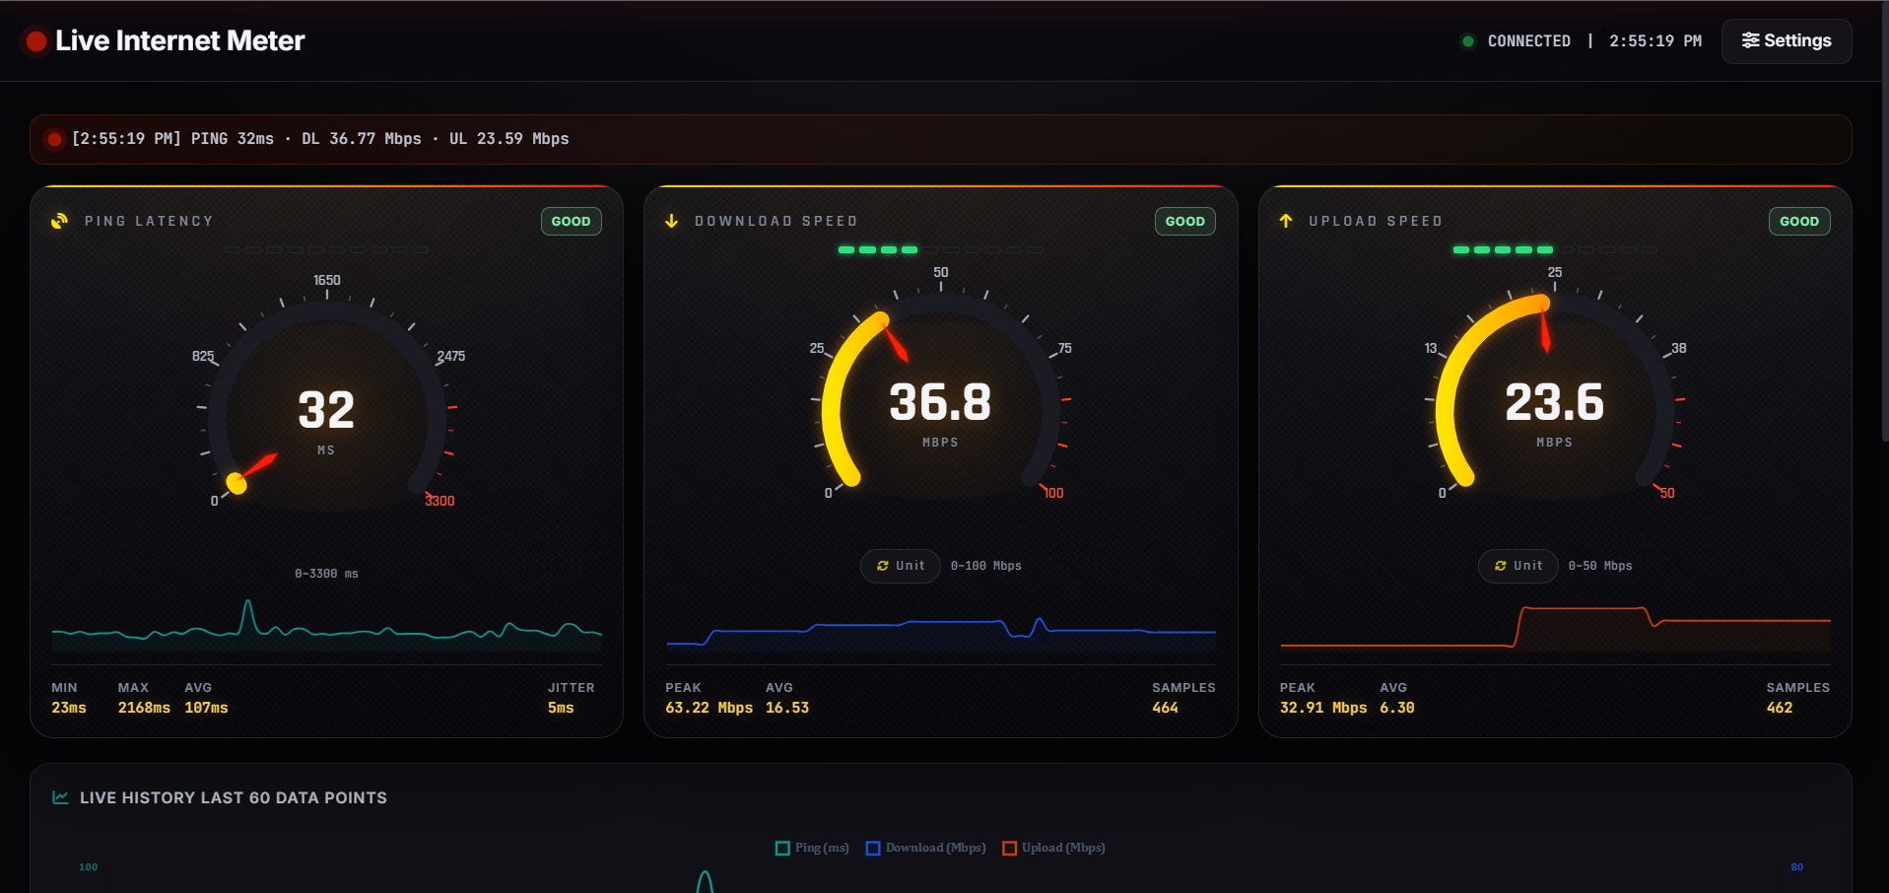Click the live history chart icon
The image size is (1889, 893).
(60, 797)
